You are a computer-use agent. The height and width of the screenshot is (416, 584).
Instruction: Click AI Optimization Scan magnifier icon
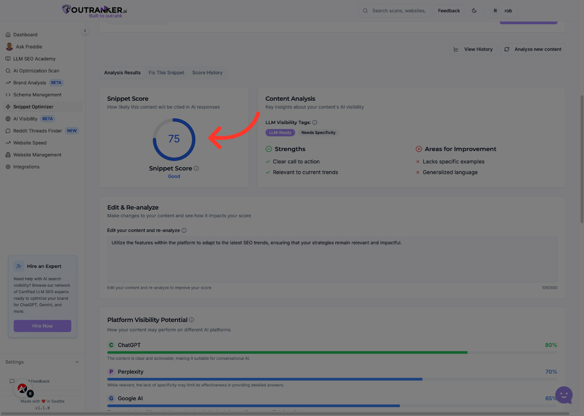(x=8, y=71)
